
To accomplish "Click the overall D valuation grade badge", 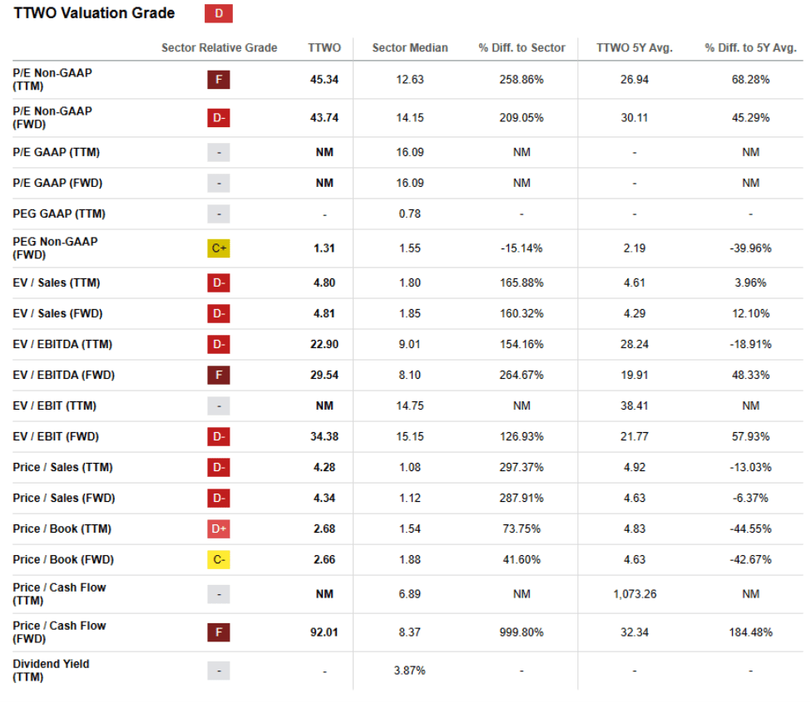I will tap(218, 13).
